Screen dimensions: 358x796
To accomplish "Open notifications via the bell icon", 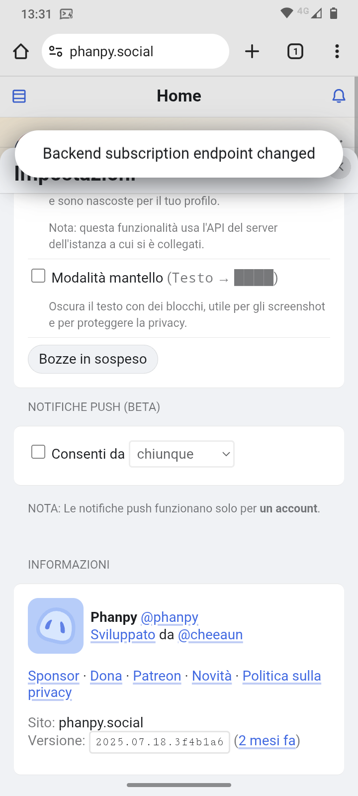I will tap(339, 96).
